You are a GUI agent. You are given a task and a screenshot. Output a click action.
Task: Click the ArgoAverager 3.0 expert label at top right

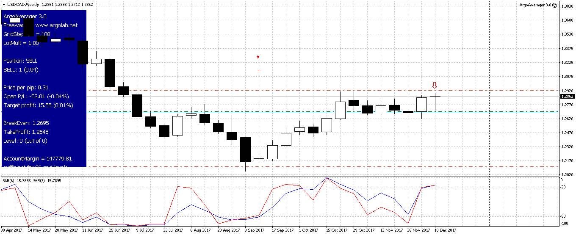pos(535,5)
